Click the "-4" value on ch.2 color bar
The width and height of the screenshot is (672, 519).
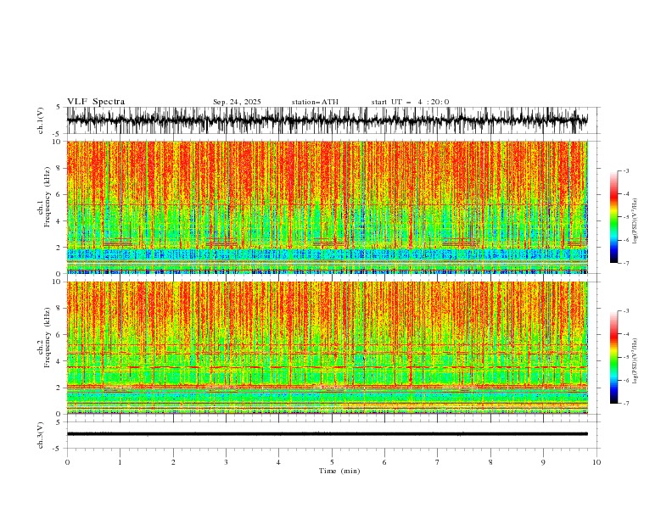(625, 334)
